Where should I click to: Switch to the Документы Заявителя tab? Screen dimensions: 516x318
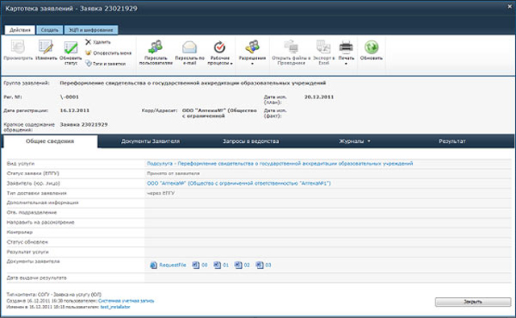pyautogui.click(x=151, y=141)
